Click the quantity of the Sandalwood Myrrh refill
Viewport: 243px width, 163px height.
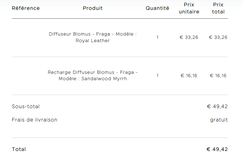(157, 76)
